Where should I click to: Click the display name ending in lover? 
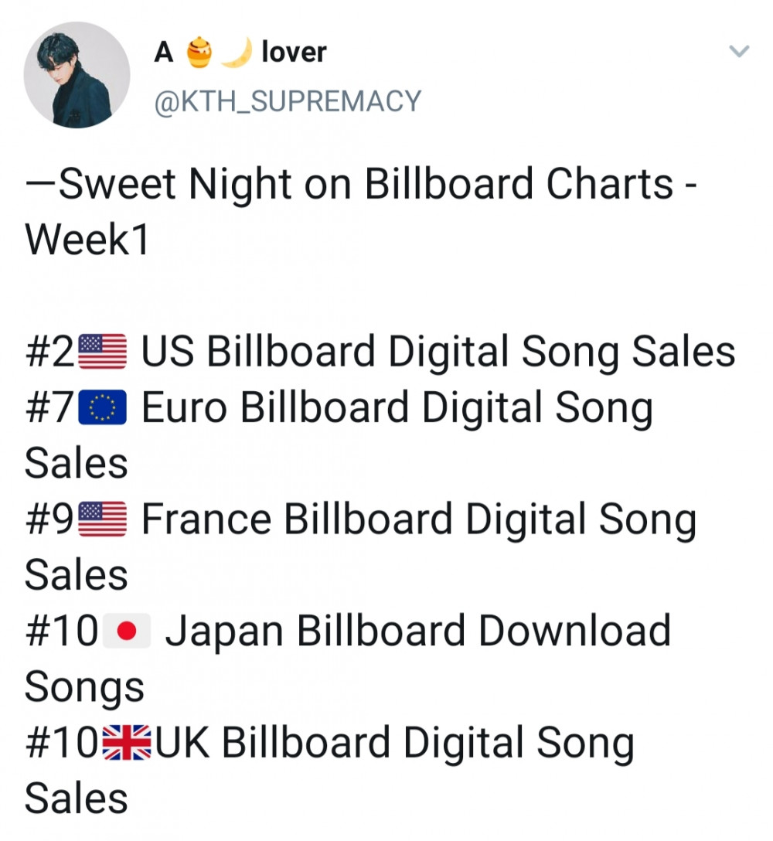coord(240,52)
